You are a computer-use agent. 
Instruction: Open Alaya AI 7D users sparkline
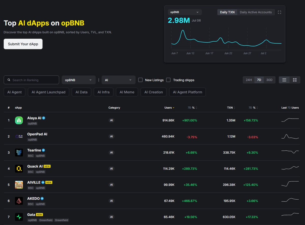pos(290,120)
